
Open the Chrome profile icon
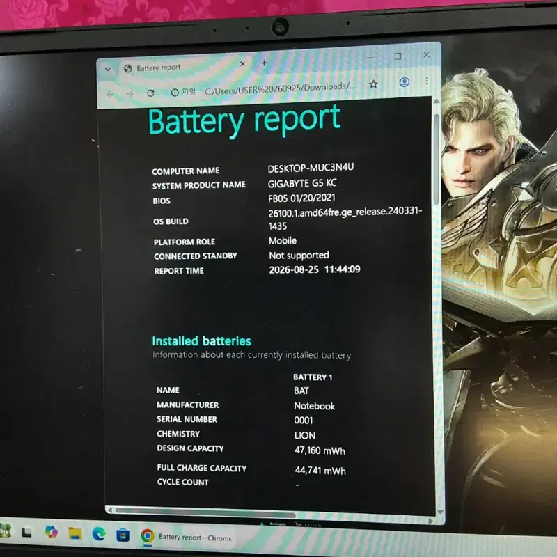coord(405,82)
